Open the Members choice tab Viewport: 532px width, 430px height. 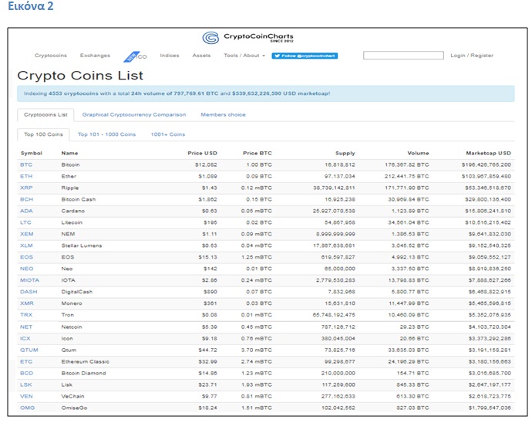pos(223,115)
